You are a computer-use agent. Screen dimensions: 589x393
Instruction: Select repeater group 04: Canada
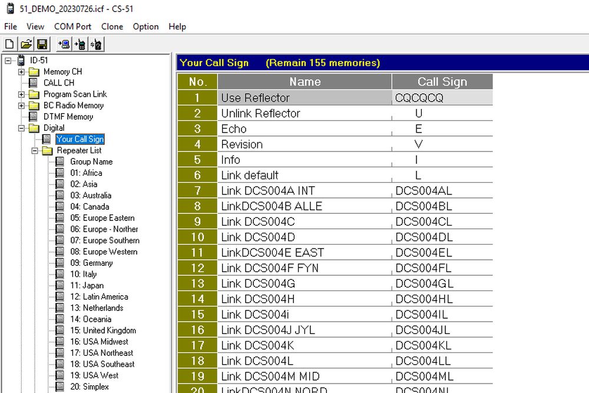(x=90, y=207)
